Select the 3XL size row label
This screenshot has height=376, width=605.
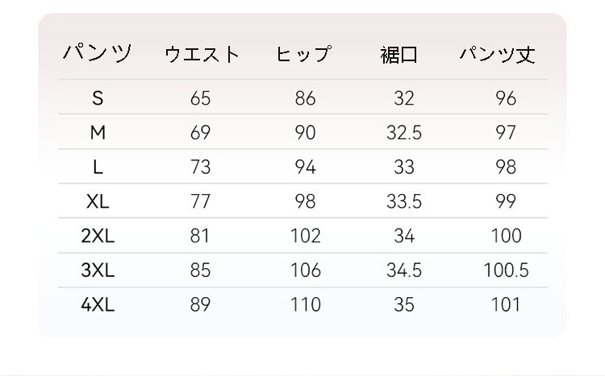[98, 271]
